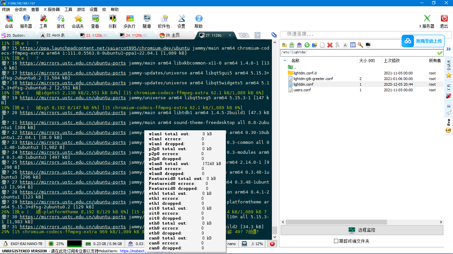453x254 pixels.
Task: Open the 会话 (Session) toolbar button
Action: click(9, 21)
